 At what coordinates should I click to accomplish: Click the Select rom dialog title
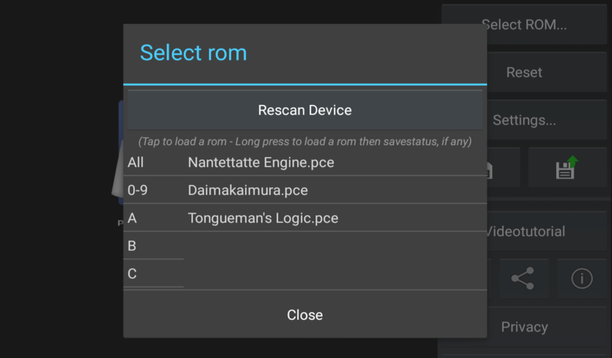pyautogui.click(x=193, y=53)
